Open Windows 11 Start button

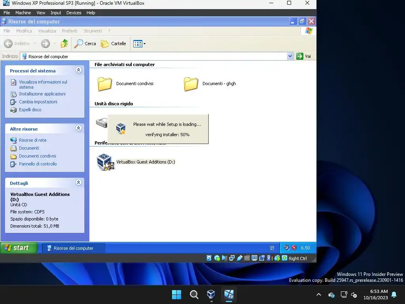pos(177,294)
